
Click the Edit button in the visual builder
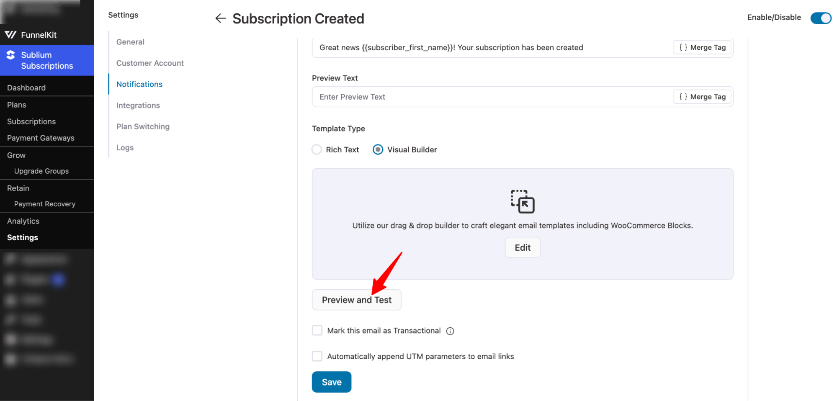pyautogui.click(x=522, y=247)
